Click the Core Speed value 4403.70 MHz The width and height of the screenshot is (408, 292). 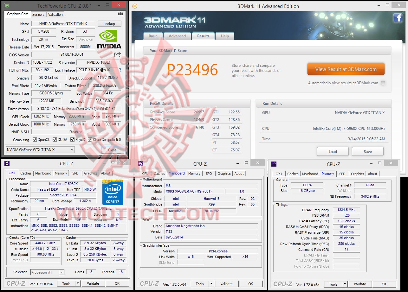45,243
